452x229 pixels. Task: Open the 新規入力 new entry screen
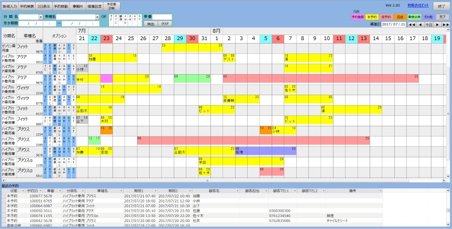(10, 7)
